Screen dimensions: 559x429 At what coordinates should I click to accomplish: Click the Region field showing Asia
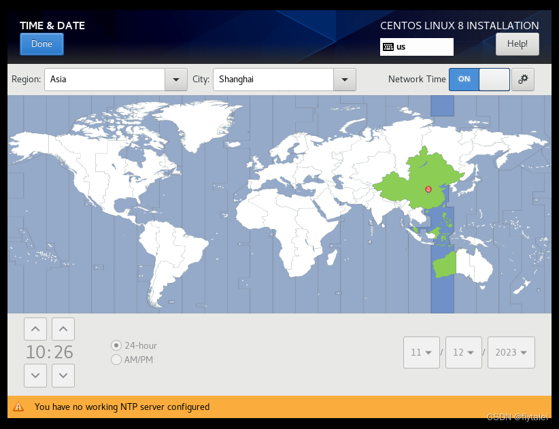click(x=105, y=80)
